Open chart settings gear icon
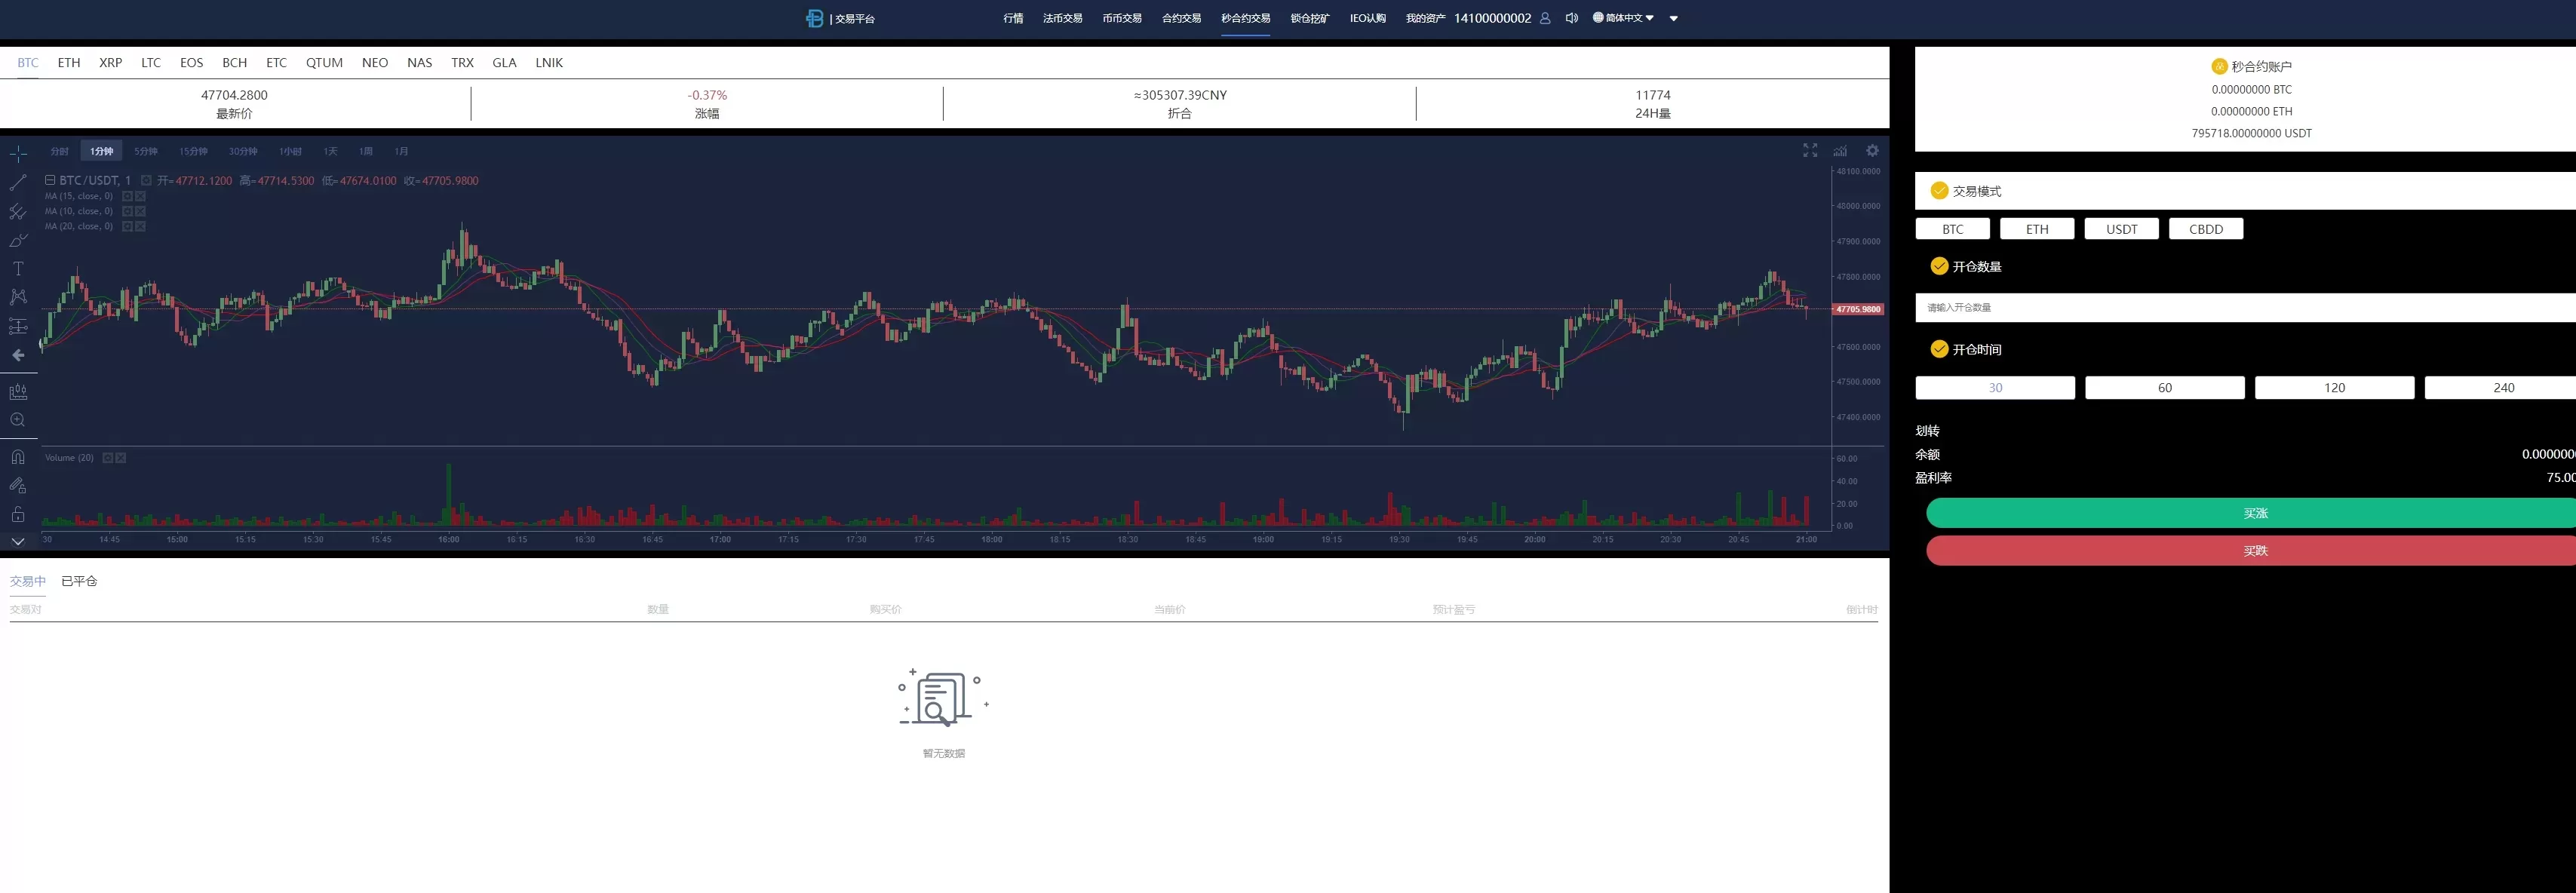Viewport: 2576px width, 893px height. [1872, 150]
